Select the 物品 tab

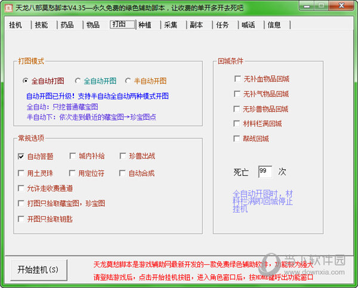(93, 24)
